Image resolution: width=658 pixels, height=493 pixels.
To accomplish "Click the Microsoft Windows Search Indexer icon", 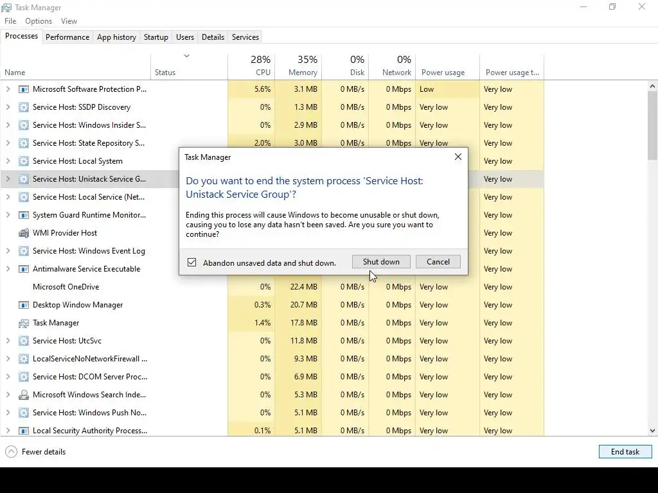I will pos(24,395).
